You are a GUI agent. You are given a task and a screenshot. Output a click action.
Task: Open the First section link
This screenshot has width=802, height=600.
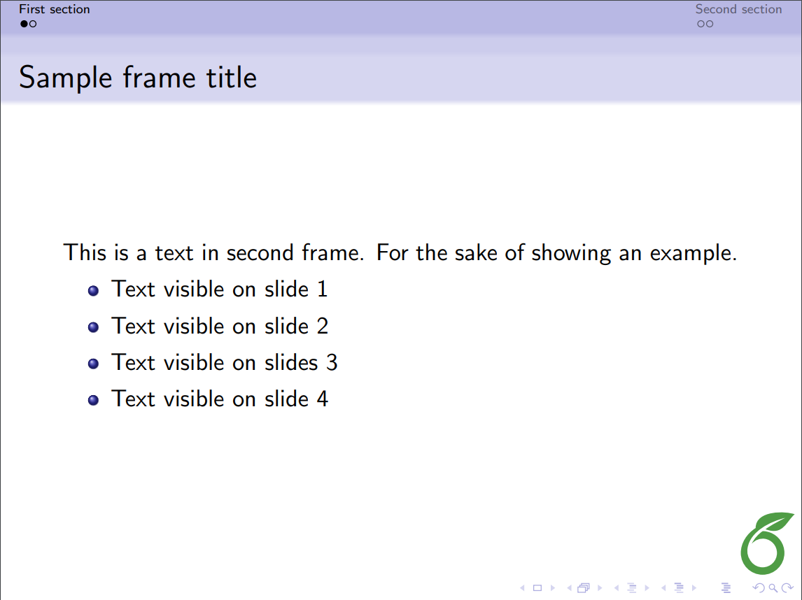(55, 10)
